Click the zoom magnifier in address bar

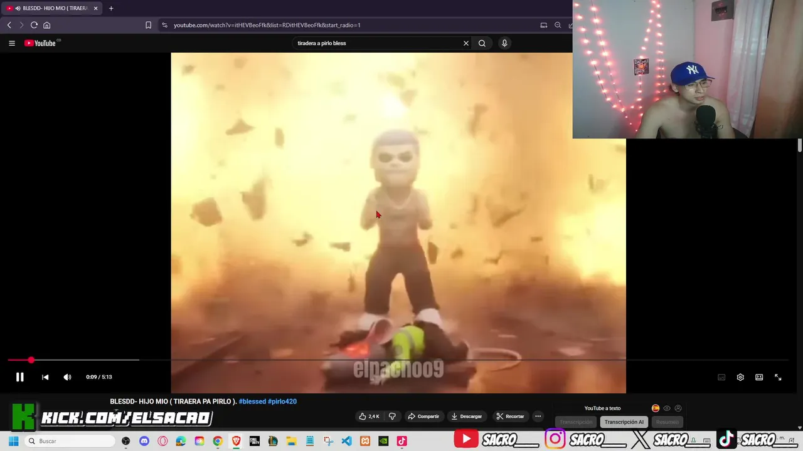coord(558,25)
